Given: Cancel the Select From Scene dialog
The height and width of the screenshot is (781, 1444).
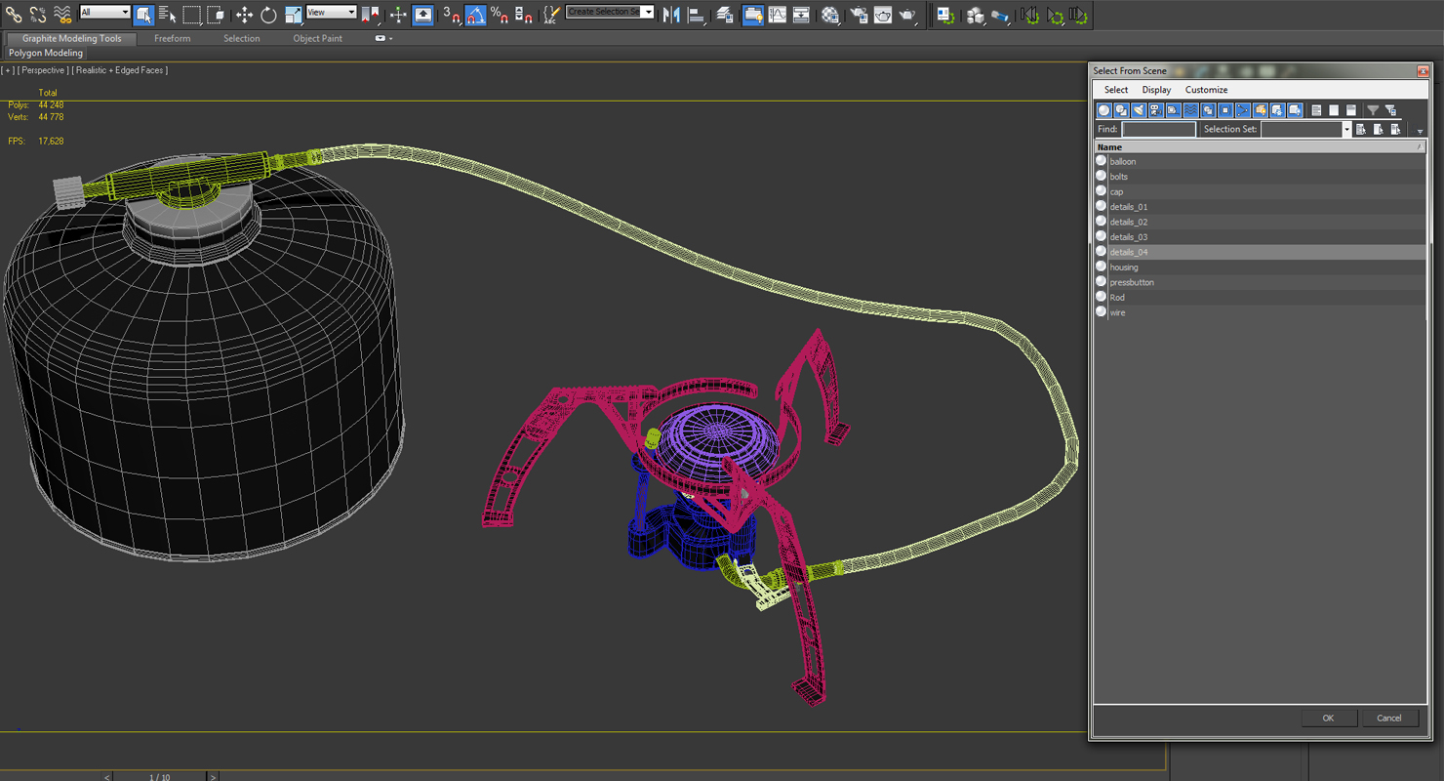Looking at the screenshot, I should pos(1388,718).
